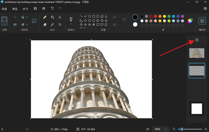Pick the Four-point star shape

coord(85,25)
